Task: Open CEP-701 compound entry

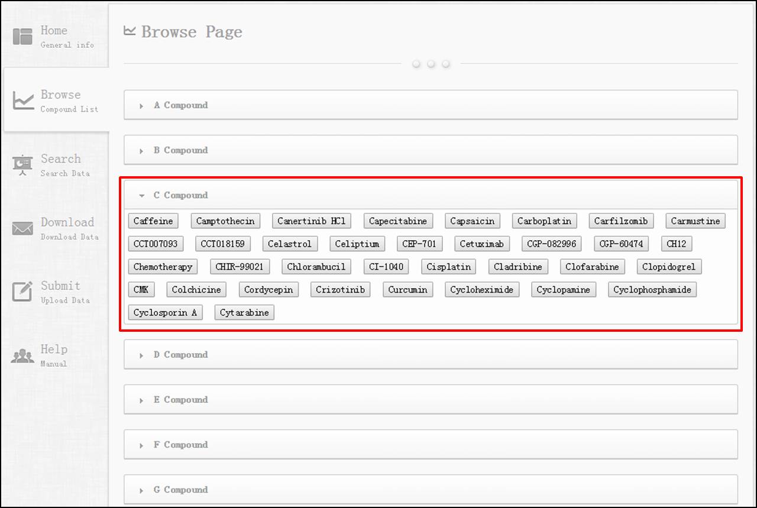Action: click(419, 244)
